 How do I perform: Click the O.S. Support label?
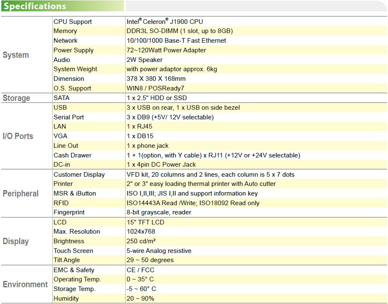click(72, 88)
